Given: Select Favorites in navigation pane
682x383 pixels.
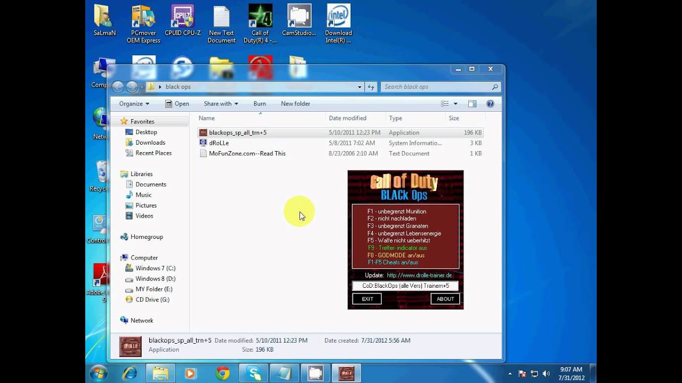Looking at the screenshot, I should (142, 121).
